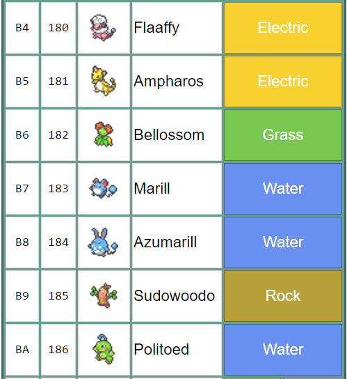Open the Bellossom name link

(x=169, y=134)
